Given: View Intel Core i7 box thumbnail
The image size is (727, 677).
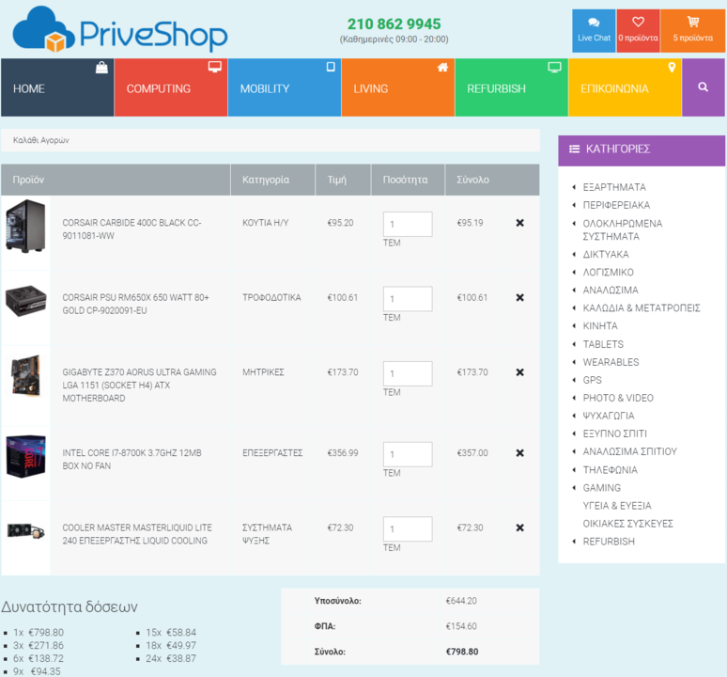Looking at the screenshot, I should pos(26,456).
